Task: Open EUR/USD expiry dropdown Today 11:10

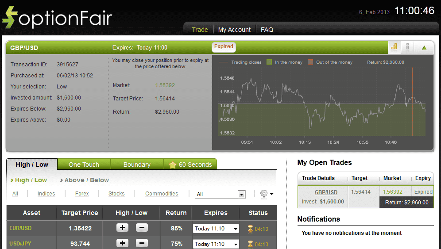Action: click(216, 229)
